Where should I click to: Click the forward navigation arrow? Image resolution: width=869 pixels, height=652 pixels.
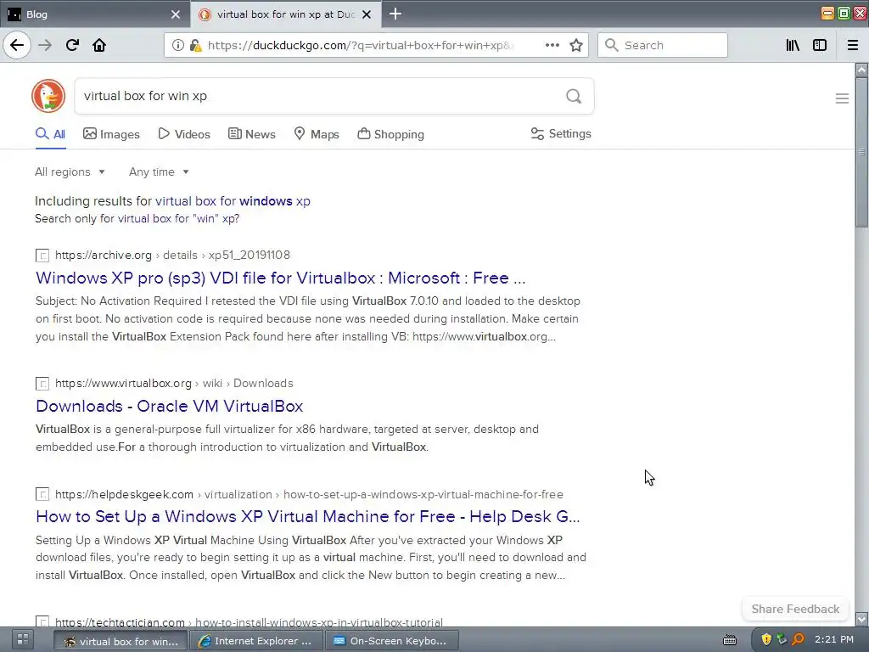(x=45, y=45)
